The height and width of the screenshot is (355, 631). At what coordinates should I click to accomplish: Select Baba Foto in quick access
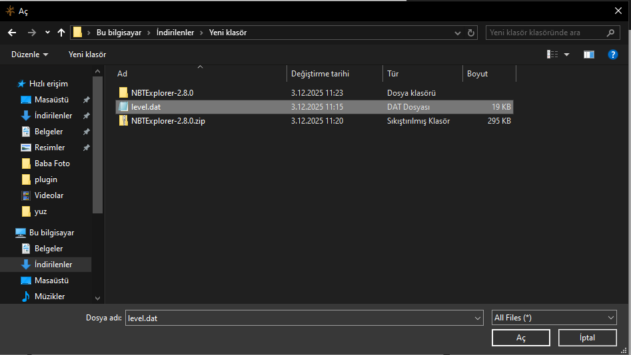[x=52, y=164]
